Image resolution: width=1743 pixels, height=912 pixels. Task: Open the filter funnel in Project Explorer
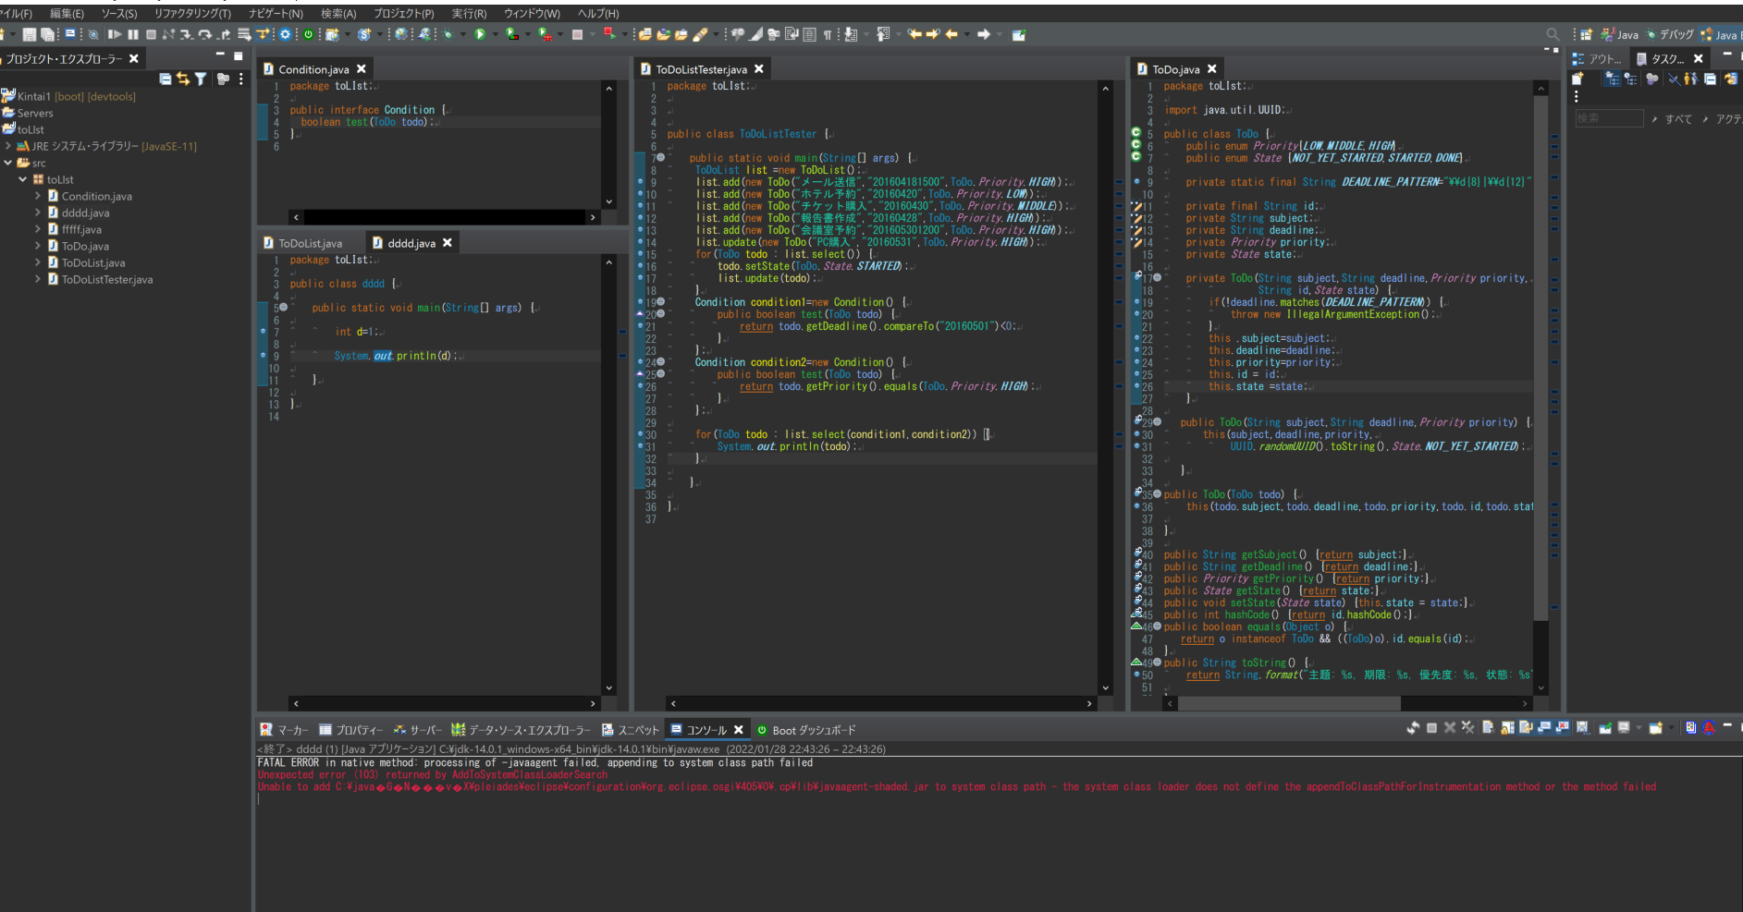tap(201, 79)
